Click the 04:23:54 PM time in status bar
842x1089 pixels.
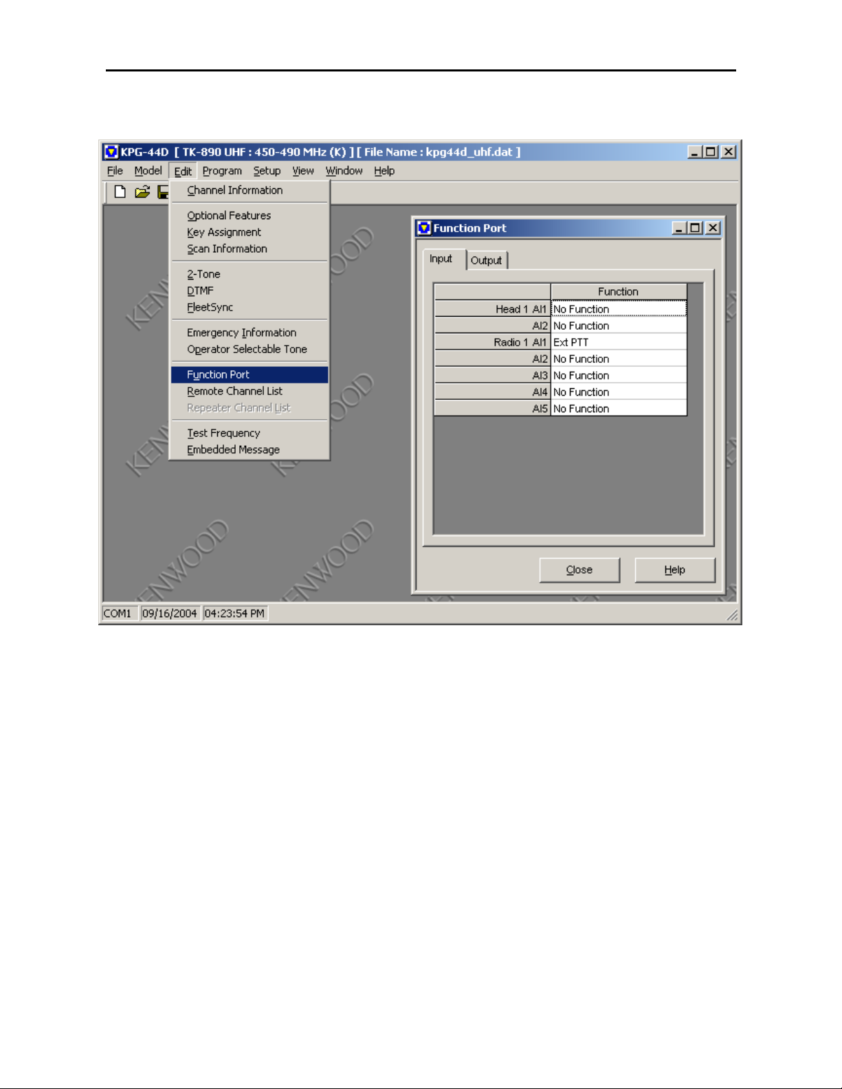(235, 613)
